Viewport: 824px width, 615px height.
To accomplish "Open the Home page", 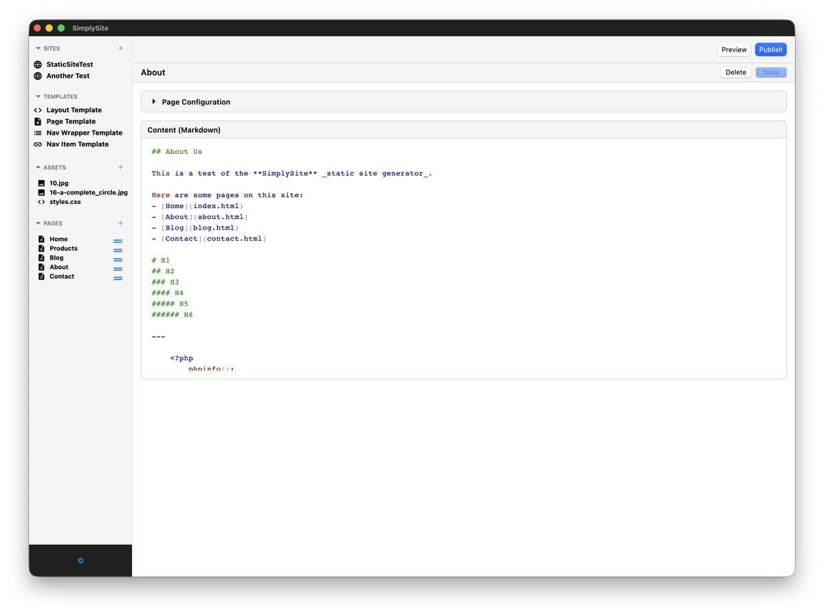I will point(58,239).
